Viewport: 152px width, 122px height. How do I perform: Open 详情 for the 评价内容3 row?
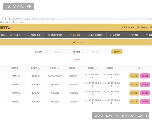pyautogui.click(x=134, y=102)
